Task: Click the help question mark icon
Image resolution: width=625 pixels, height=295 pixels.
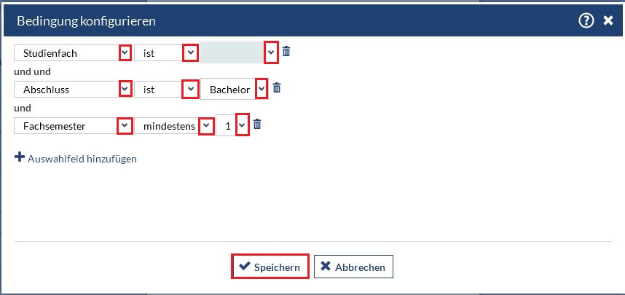Action: point(586,21)
